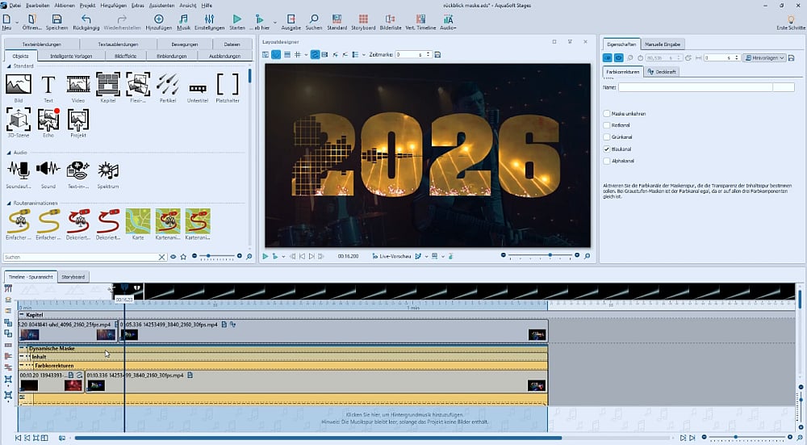Toggle the Alphakanal checkbox
This screenshot has width=807, height=445.
pos(607,162)
